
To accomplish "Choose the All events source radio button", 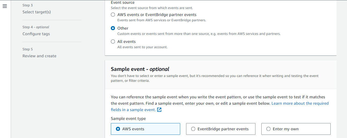I will click(113, 42).
